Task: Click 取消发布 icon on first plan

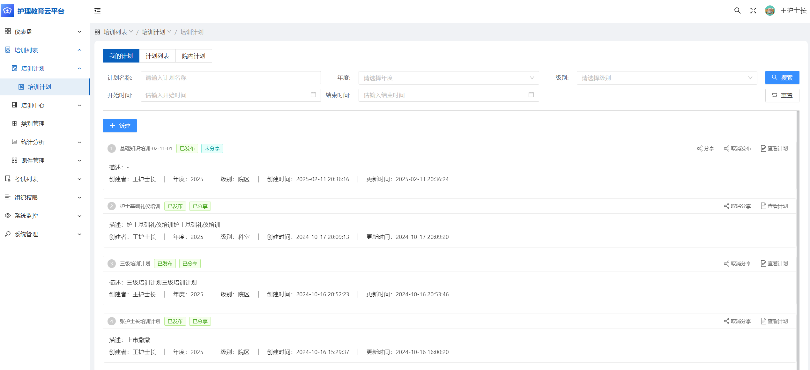Action: (x=726, y=149)
